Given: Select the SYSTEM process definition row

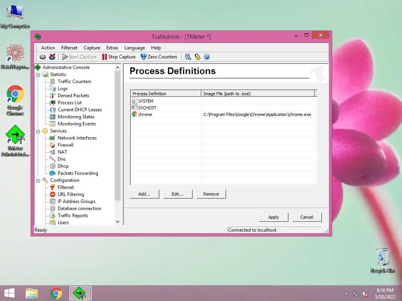Looking at the screenshot, I should click(223, 101).
